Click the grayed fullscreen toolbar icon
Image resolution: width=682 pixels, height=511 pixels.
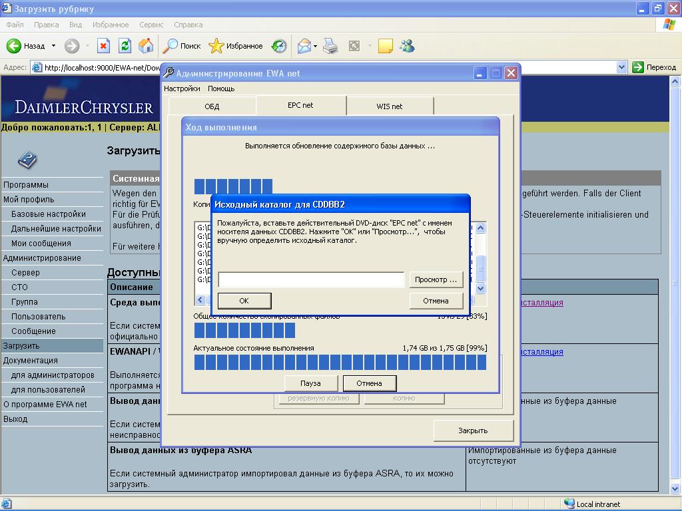click(354, 46)
